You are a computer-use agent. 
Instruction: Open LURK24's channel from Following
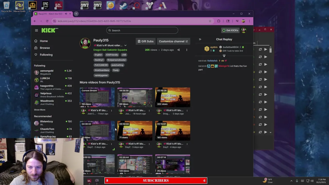click(x=53, y=80)
